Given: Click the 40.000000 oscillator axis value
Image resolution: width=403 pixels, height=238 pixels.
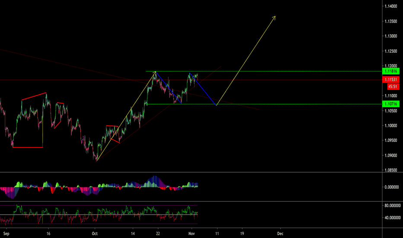Looking at the screenshot, I should (x=393, y=218).
